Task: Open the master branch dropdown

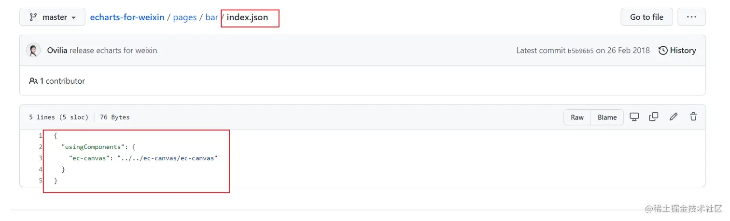Action: tap(52, 17)
